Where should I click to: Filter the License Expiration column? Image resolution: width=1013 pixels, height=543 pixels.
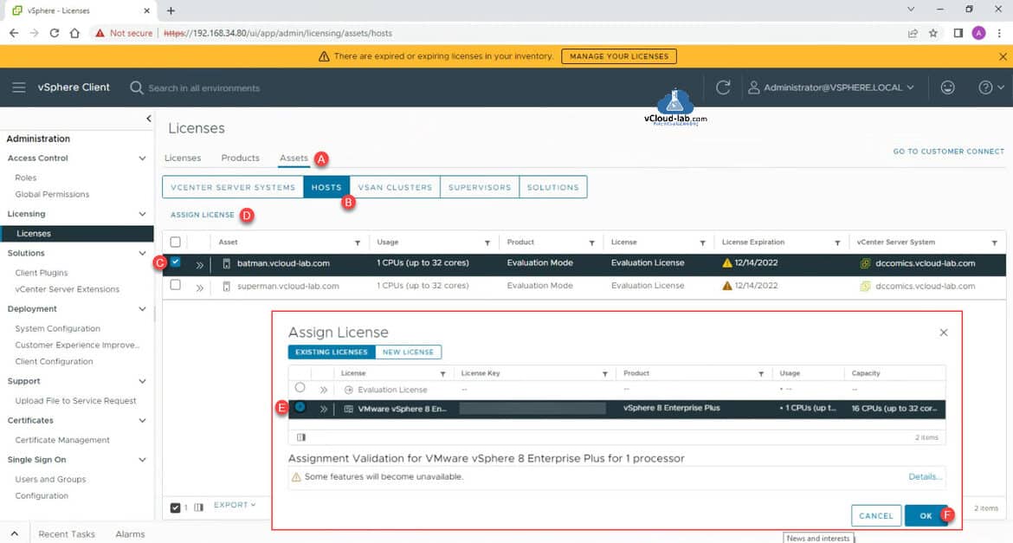tap(837, 243)
